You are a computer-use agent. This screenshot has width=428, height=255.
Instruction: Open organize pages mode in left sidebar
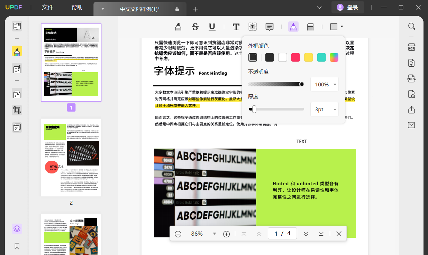17,93
